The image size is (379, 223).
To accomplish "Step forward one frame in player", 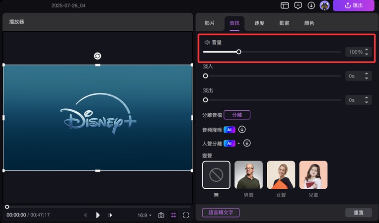I will click(110, 215).
